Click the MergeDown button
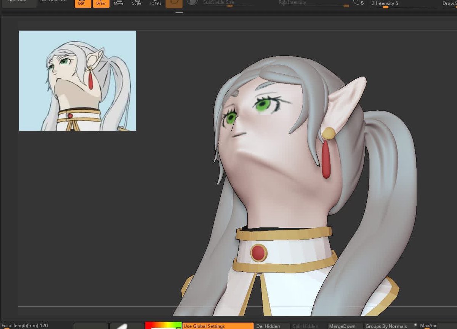The width and height of the screenshot is (457, 329). (345, 326)
